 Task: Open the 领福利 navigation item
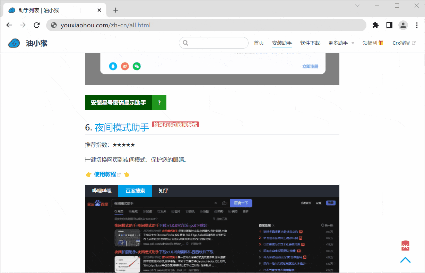pos(373,43)
